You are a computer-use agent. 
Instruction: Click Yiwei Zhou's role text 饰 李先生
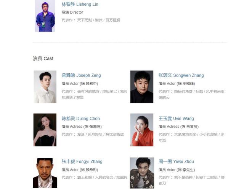coord(186,170)
